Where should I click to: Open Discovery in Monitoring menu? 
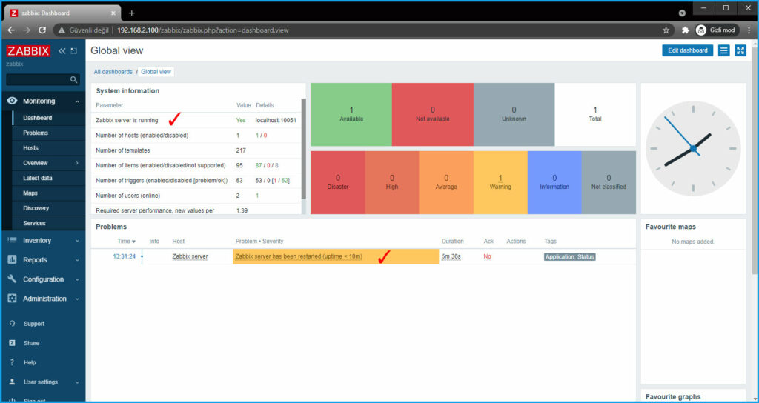tap(36, 208)
